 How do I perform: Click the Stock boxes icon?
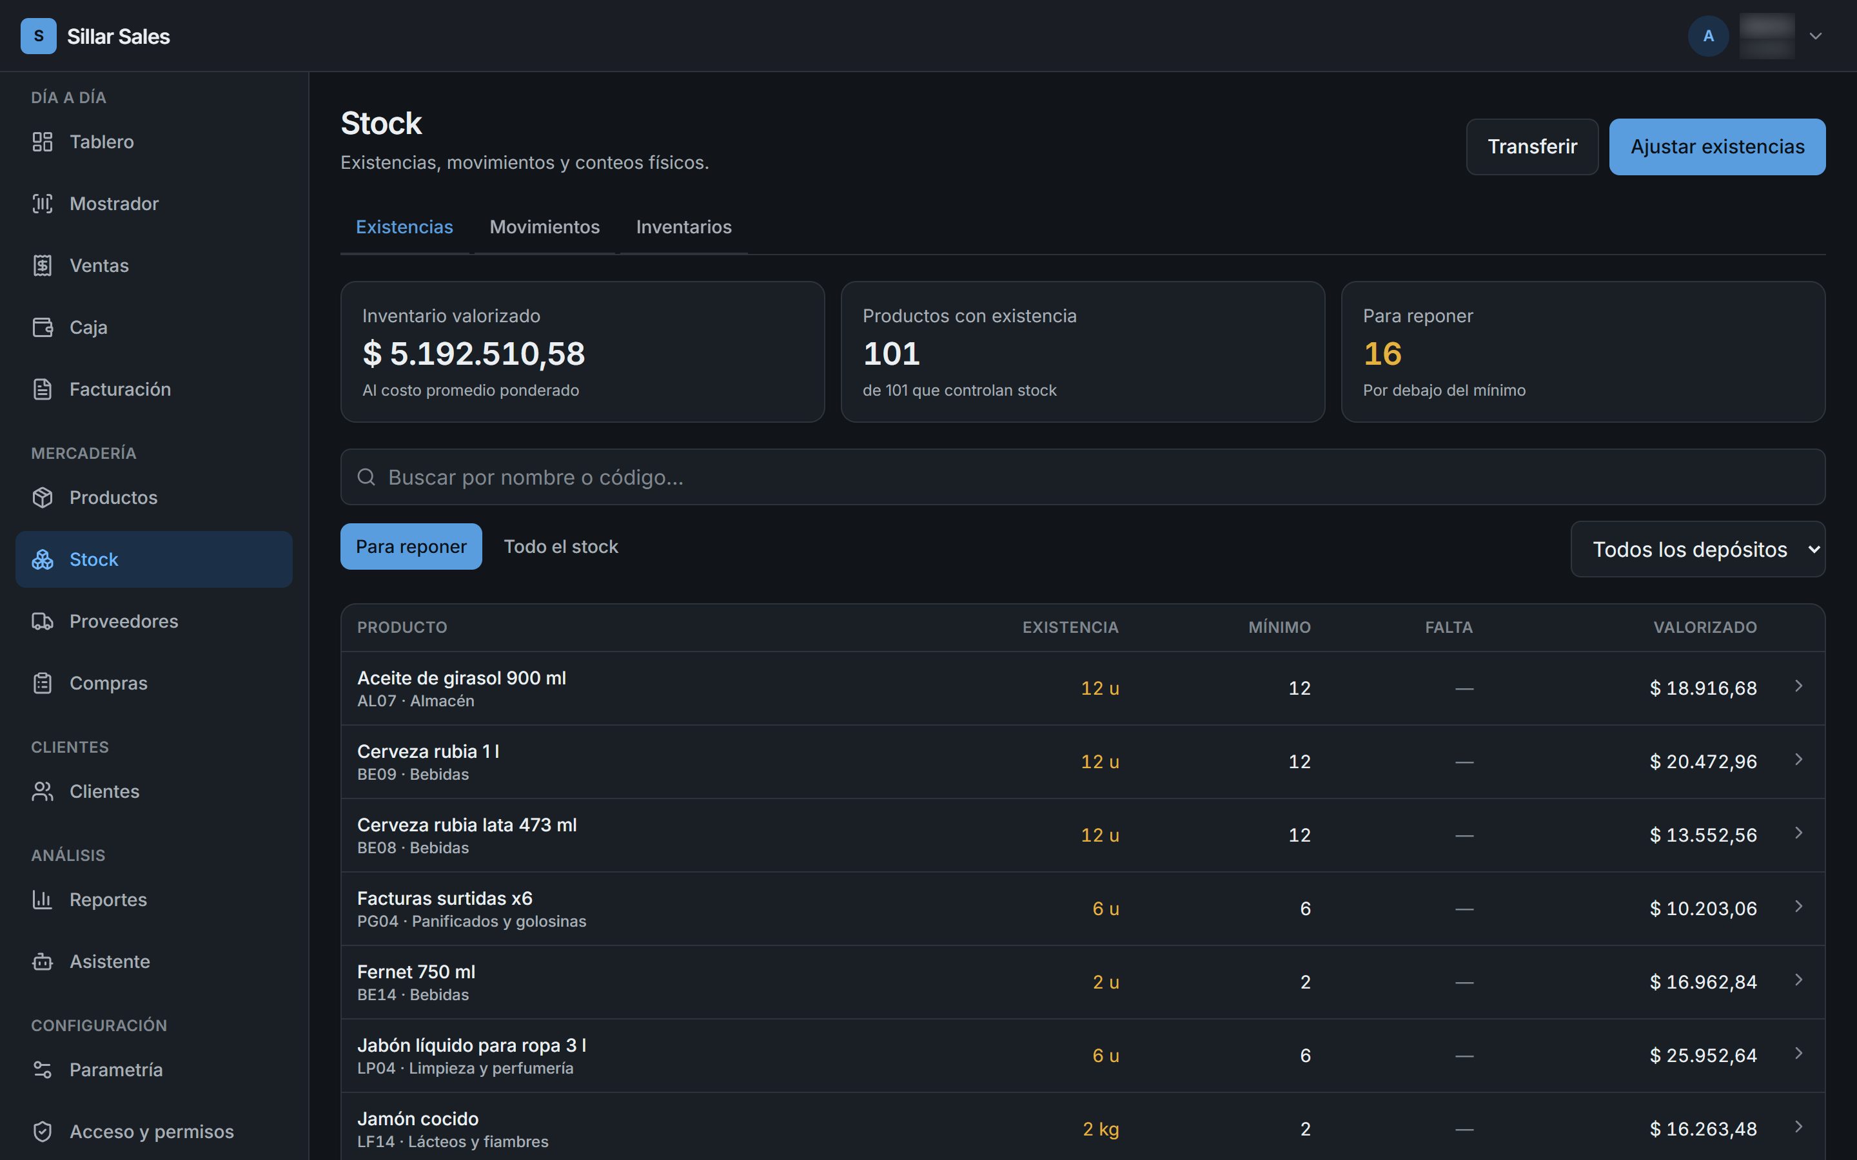(42, 559)
